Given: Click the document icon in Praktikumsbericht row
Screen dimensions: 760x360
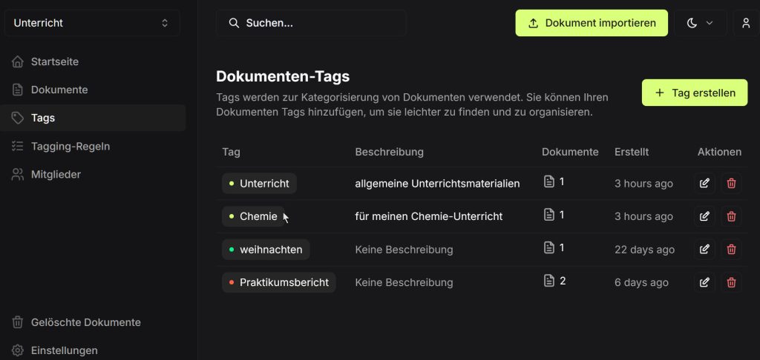Looking at the screenshot, I should coord(548,281).
